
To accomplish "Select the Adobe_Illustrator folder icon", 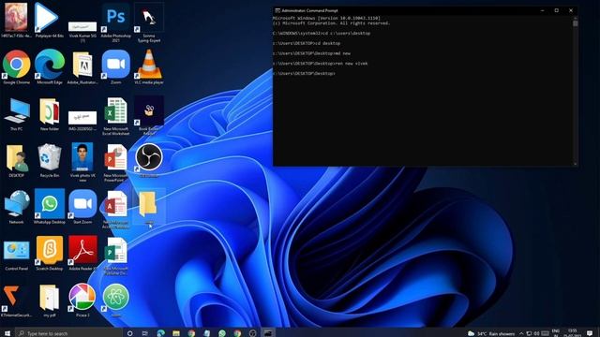I will 82,66.
